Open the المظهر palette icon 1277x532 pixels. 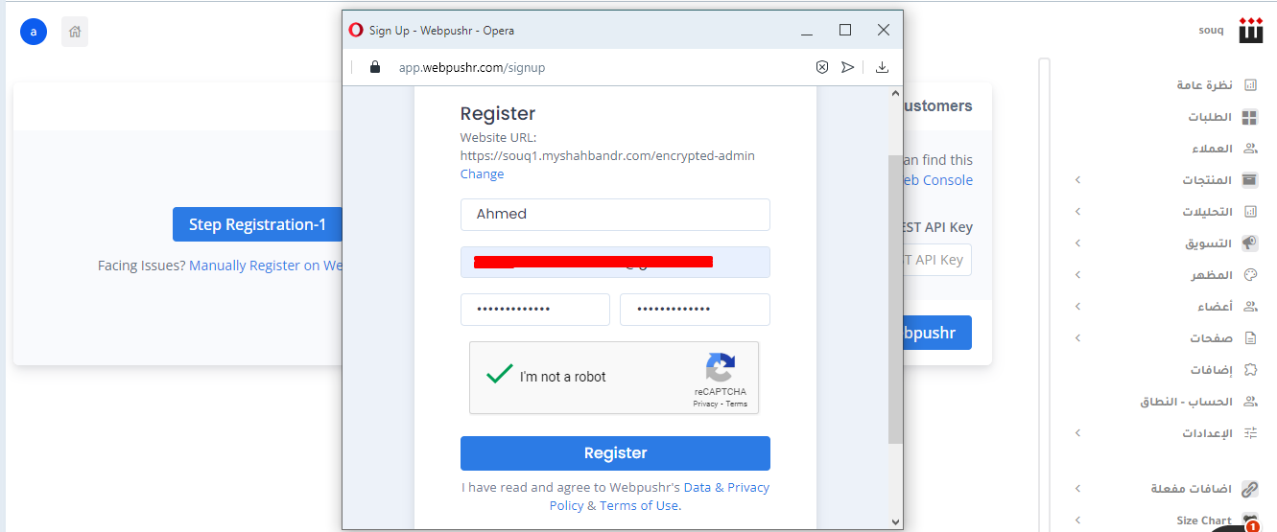point(1250,275)
